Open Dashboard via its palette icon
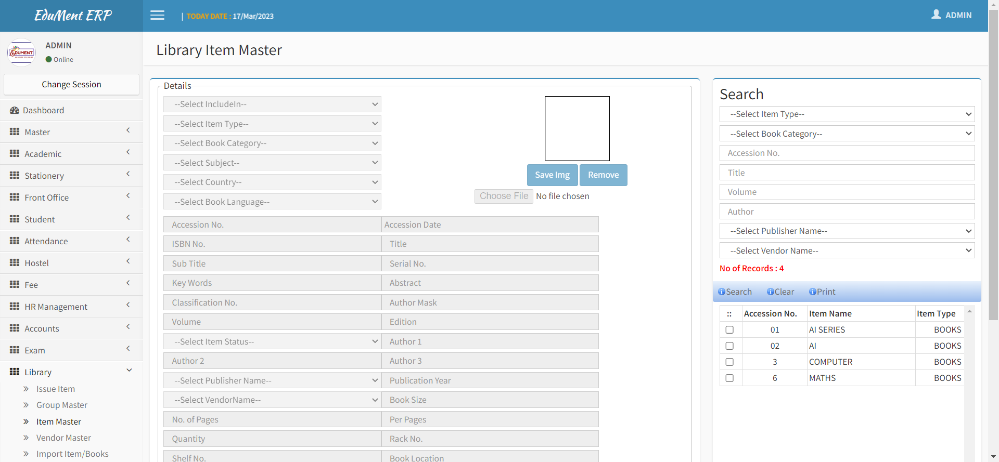 coord(15,111)
